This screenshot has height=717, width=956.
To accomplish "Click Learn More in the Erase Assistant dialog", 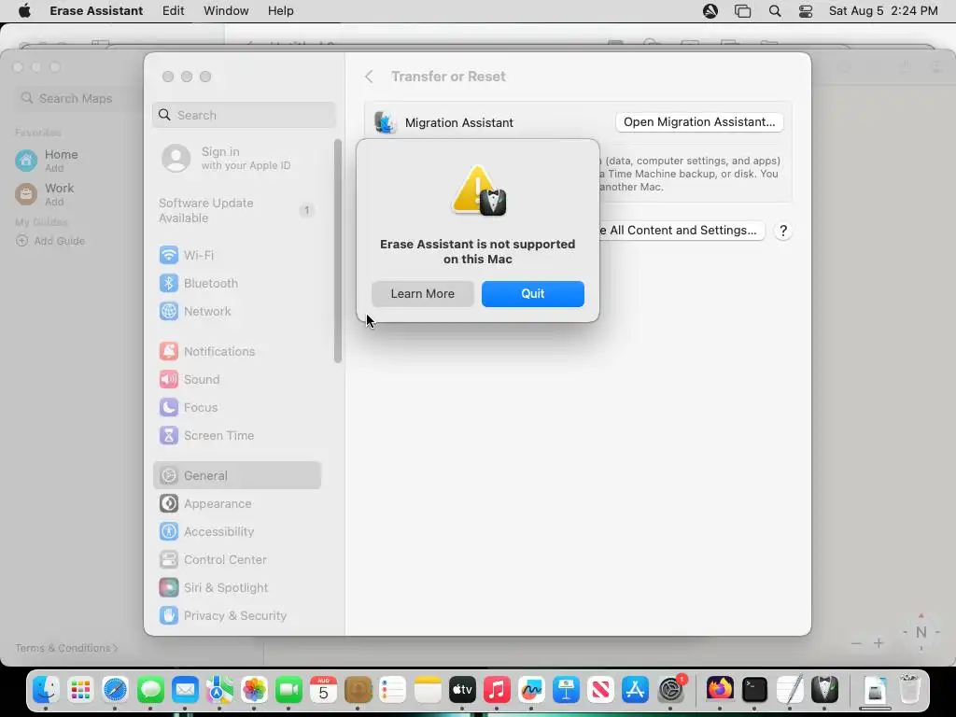I will click(x=423, y=294).
